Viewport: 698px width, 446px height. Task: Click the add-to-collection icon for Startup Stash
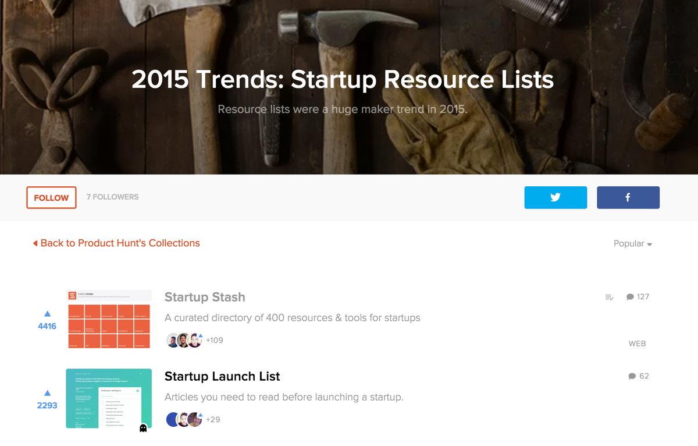610,297
